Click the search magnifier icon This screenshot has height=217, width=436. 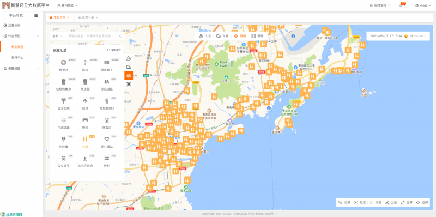[x=120, y=36]
